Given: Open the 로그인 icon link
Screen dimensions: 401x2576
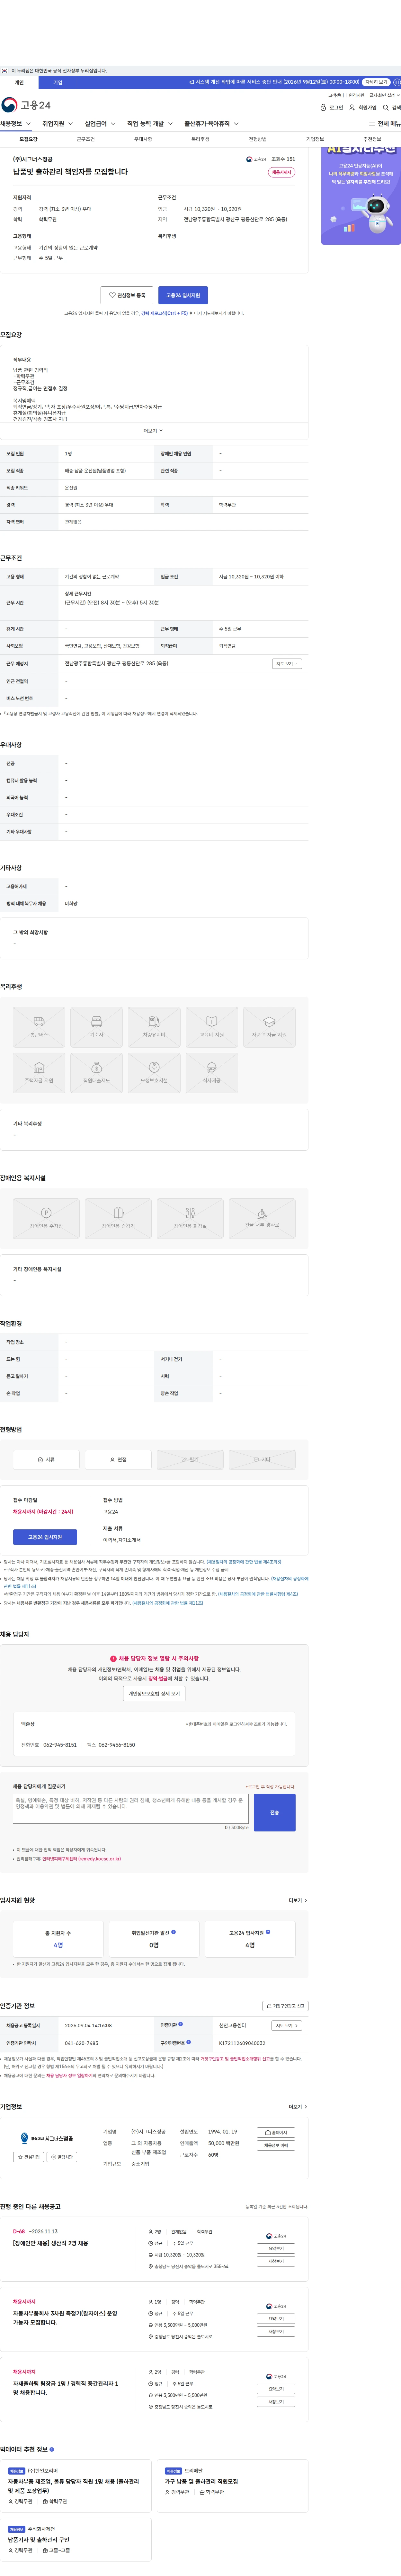Looking at the screenshot, I should click(331, 107).
